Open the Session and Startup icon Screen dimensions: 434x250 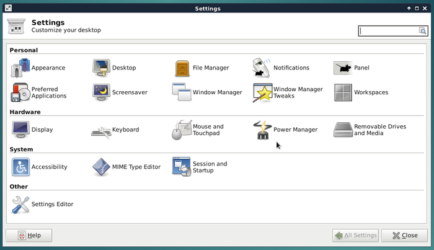[x=182, y=167]
